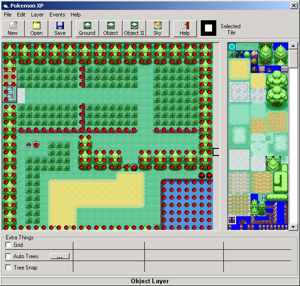Enable the Grid checkbox
This screenshot has height=286, width=300.
8,245
